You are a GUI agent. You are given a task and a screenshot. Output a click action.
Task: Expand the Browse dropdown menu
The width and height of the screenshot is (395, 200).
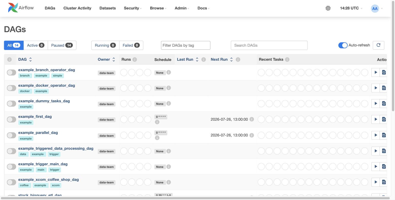pyautogui.click(x=158, y=8)
